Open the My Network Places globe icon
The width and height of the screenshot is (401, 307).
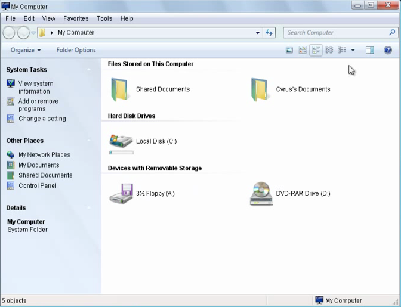pos(11,155)
